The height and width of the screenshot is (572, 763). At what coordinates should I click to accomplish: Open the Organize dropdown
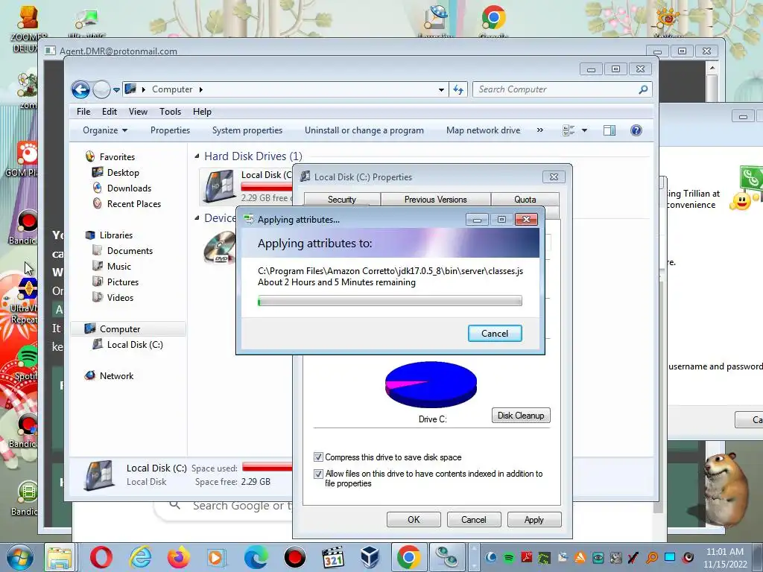[105, 130]
